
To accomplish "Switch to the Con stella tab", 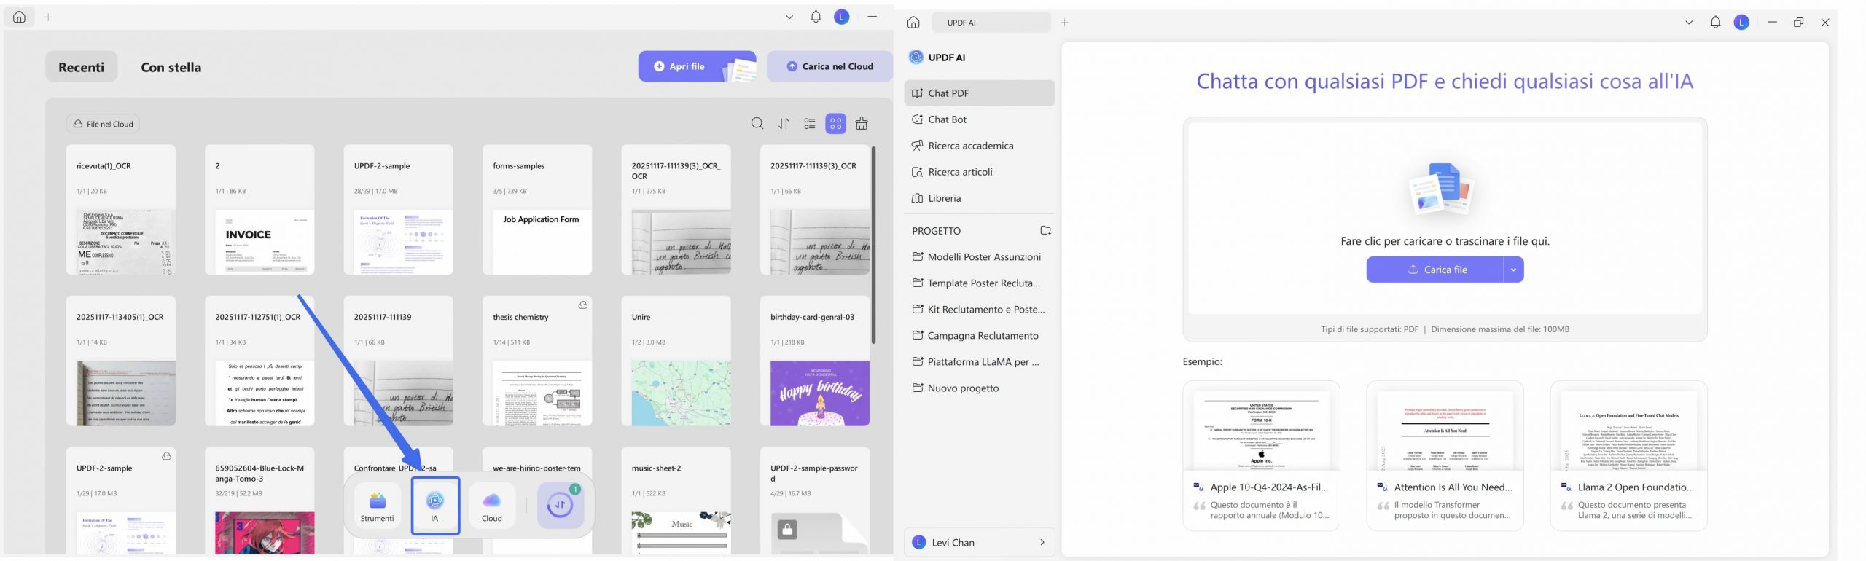I will tap(171, 67).
